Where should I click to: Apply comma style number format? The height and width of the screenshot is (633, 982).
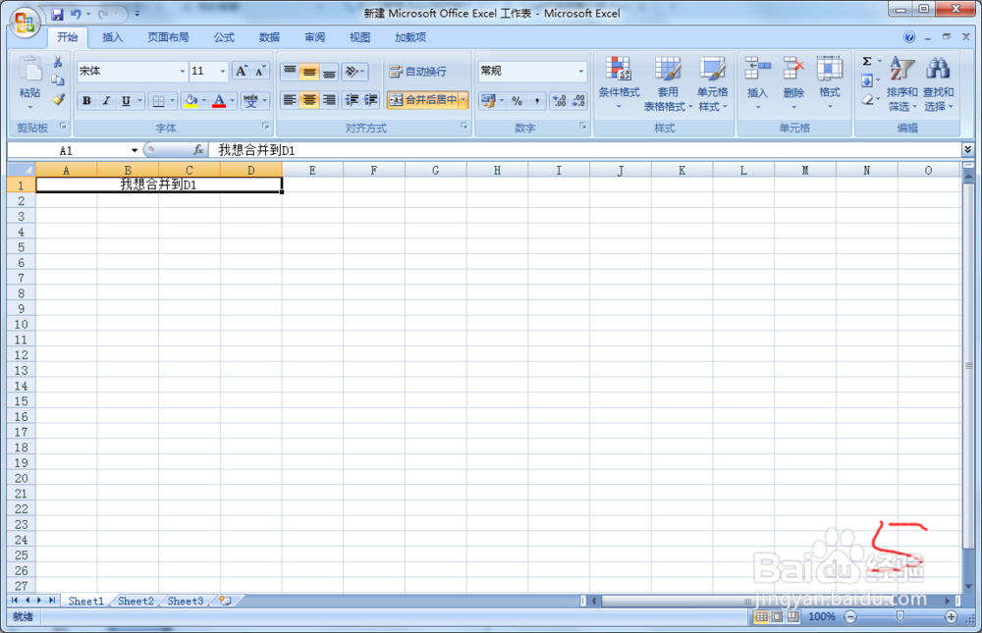(537, 101)
